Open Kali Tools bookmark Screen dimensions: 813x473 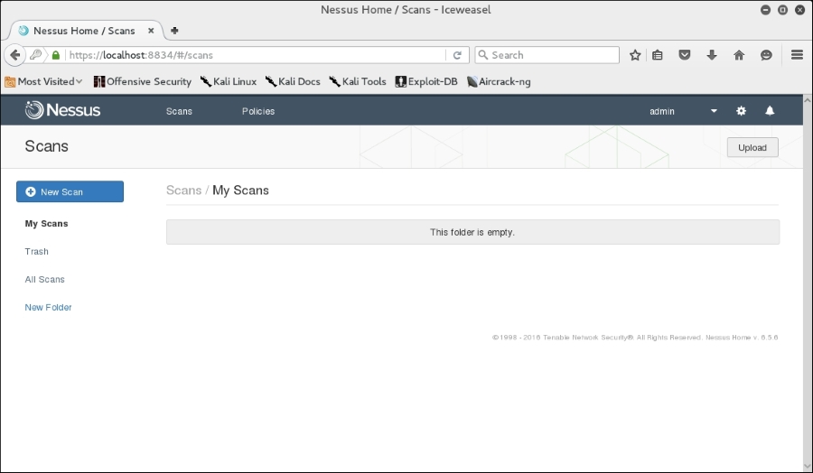point(358,81)
